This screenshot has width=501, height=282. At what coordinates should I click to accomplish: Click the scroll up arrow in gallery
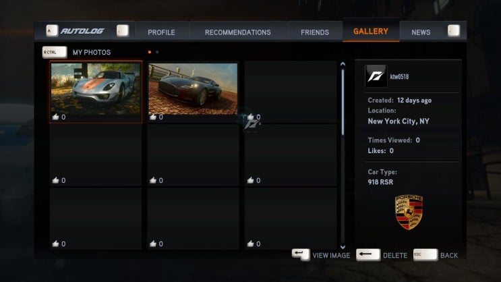click(343, 64)
